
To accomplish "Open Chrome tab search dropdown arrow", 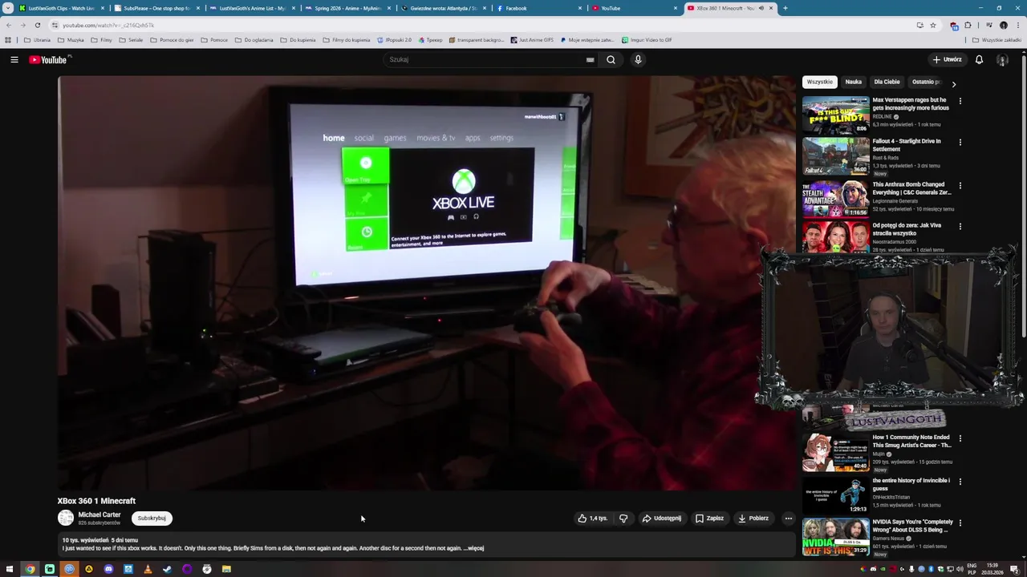I will (8, 8).
